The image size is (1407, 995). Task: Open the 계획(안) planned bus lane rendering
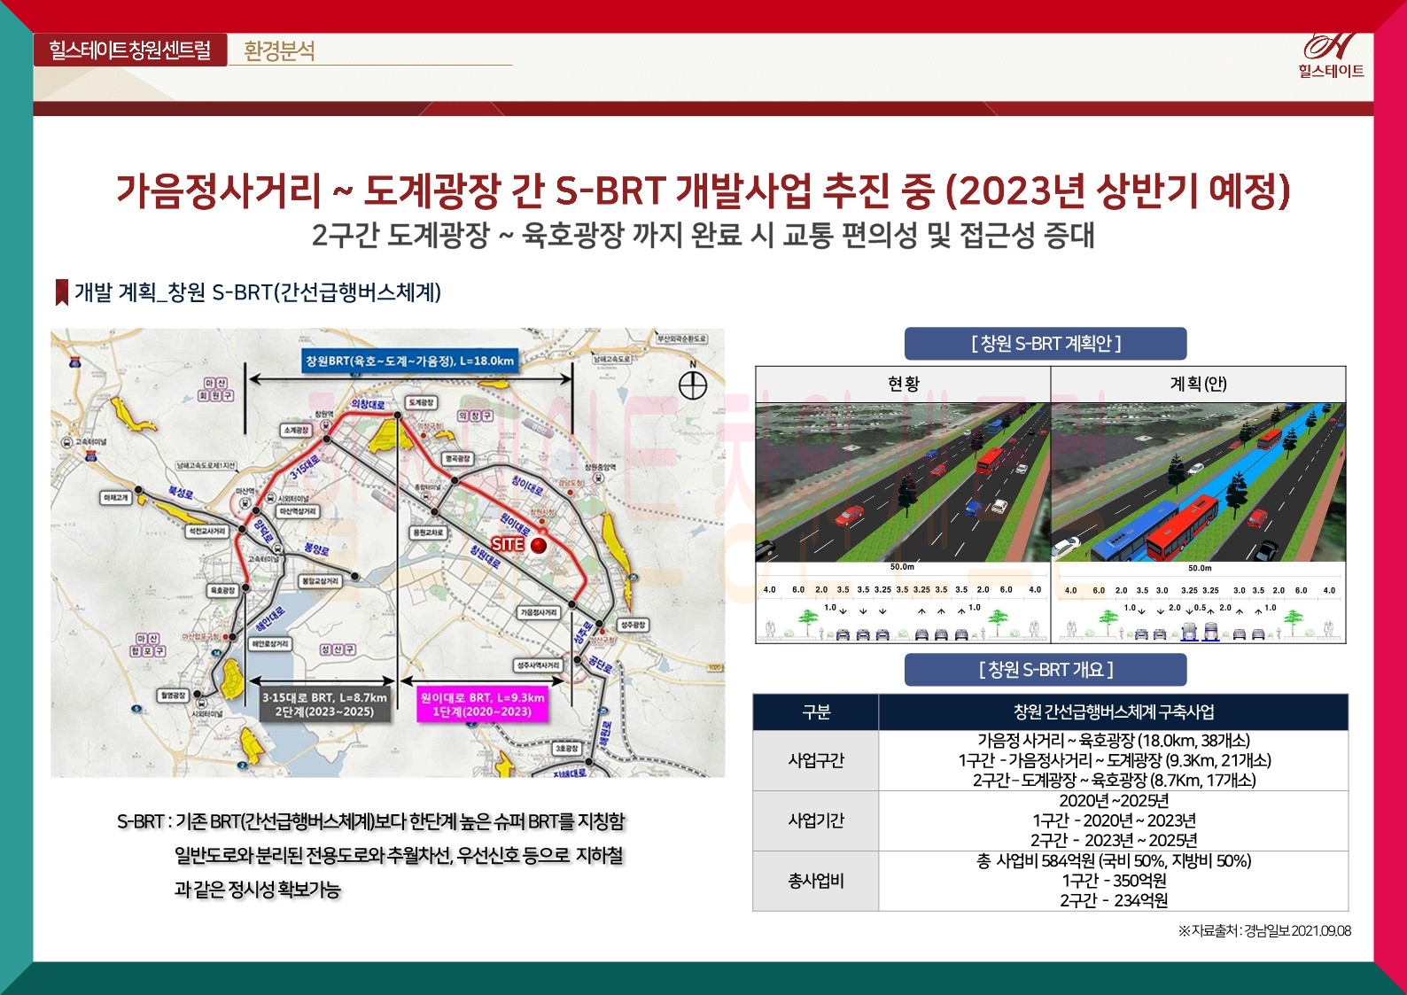point(1199,482)
